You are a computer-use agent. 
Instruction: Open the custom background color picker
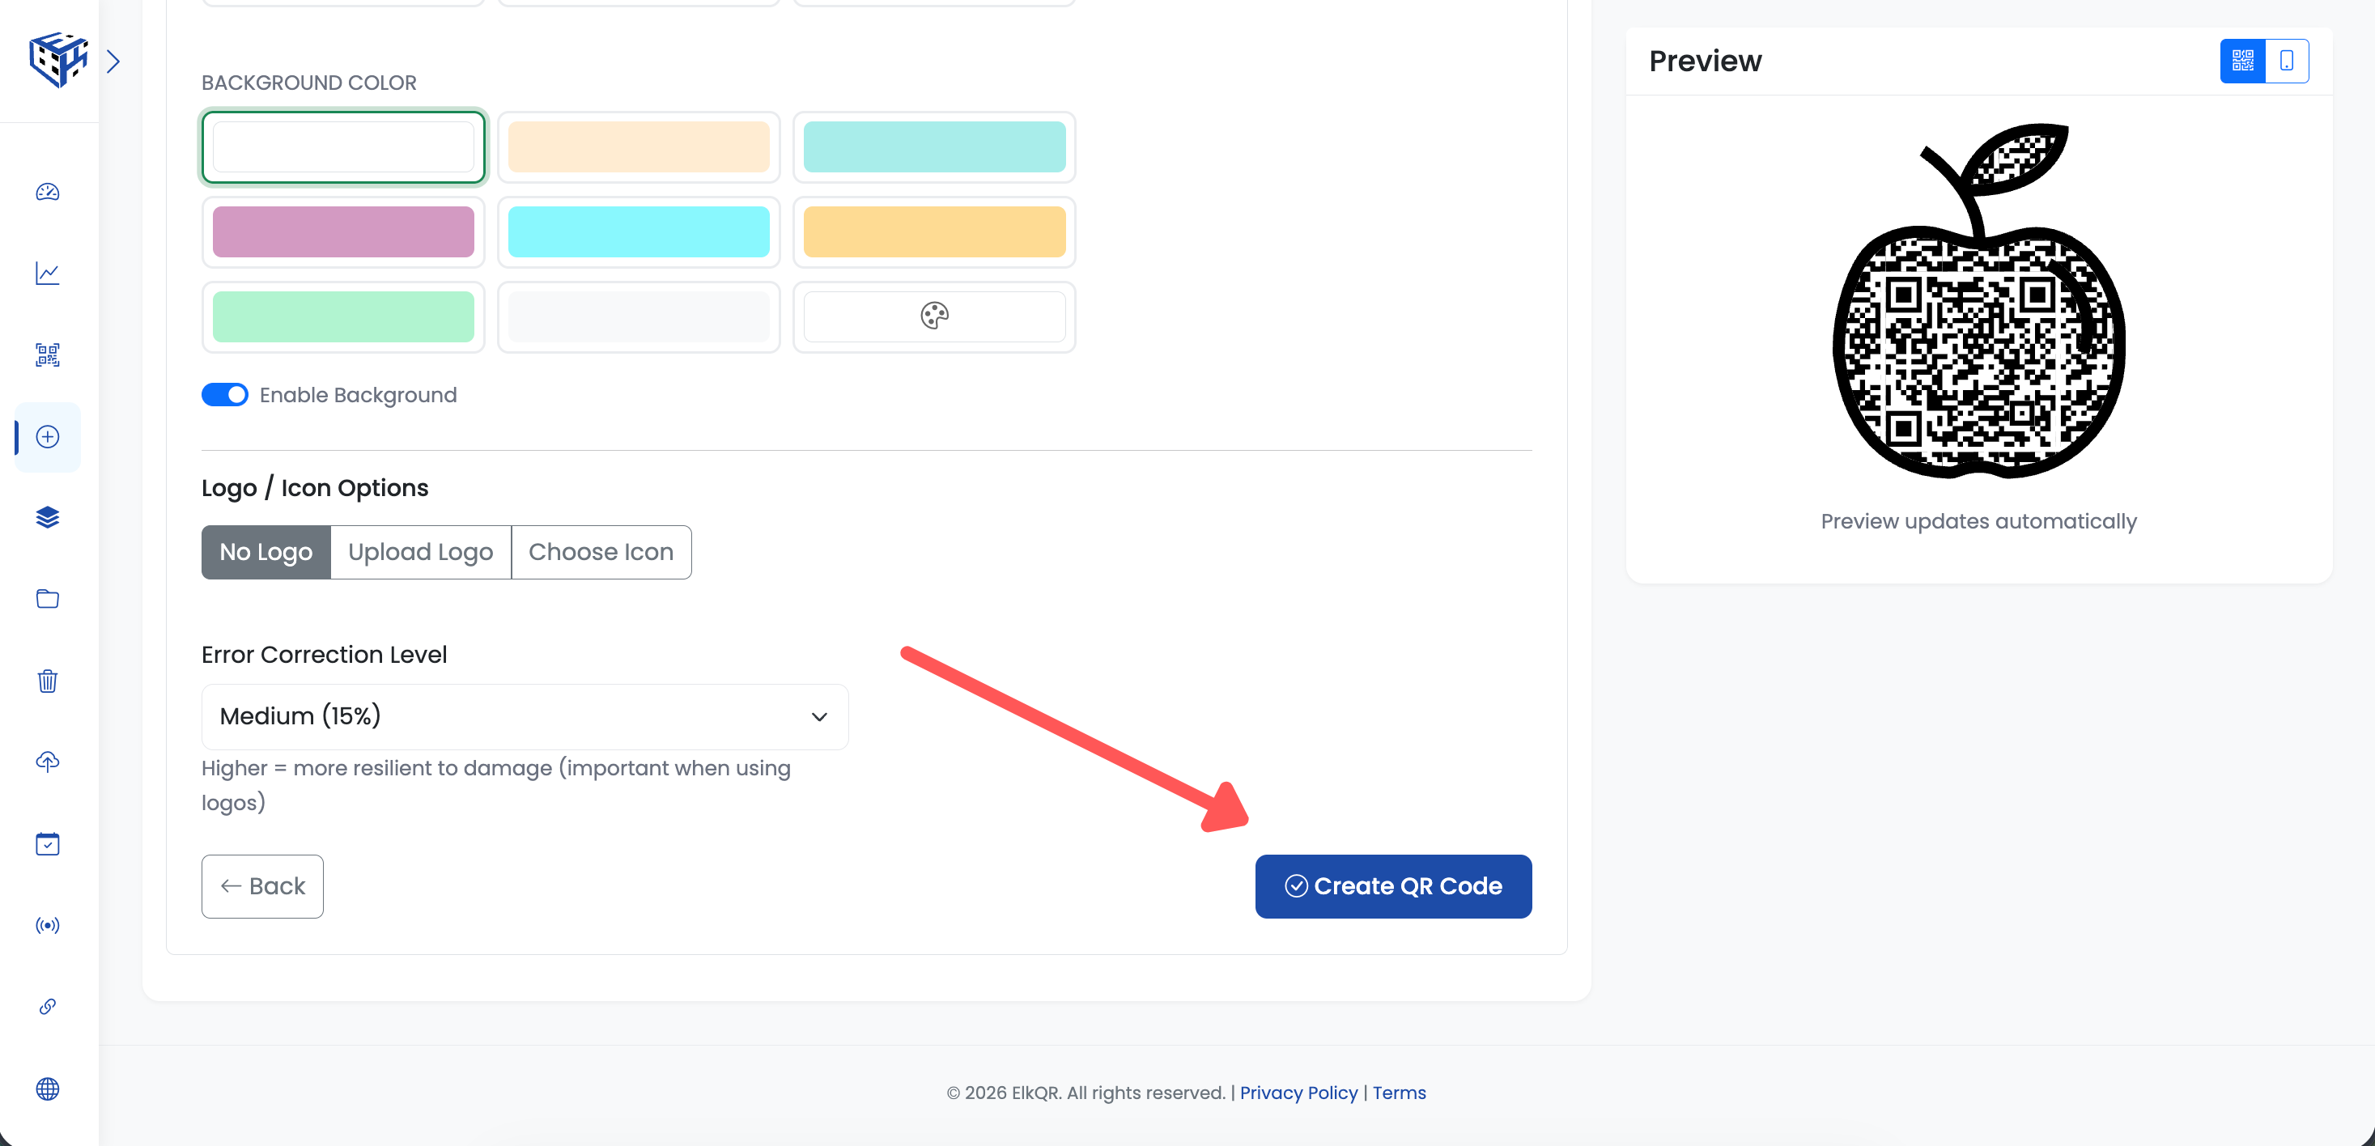(x=933, y=316)
